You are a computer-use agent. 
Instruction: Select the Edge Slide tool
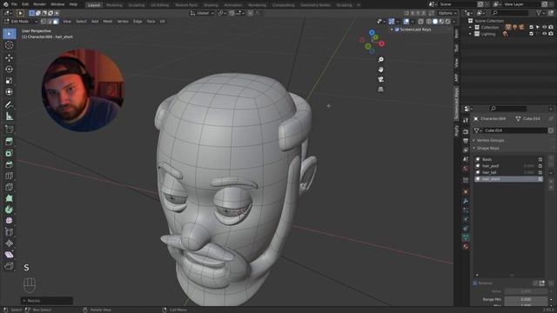tap(10, 232)
